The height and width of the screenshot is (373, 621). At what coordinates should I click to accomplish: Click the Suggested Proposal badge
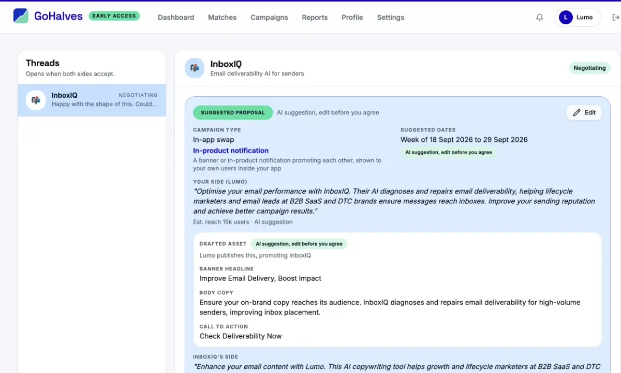233,112
